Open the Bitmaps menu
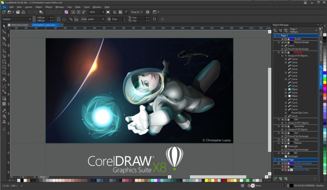This screenshot has height=190, width=327. coord(60,7)
